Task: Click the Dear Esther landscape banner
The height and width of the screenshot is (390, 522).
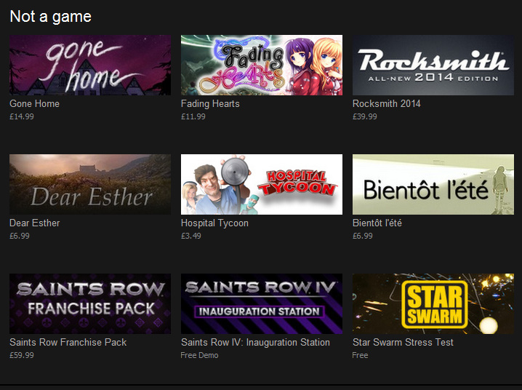Action: pyautogui.click(x=90, y=184)
